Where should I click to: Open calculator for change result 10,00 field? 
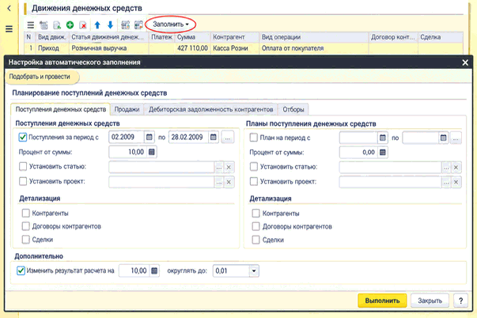pos(154,271)
